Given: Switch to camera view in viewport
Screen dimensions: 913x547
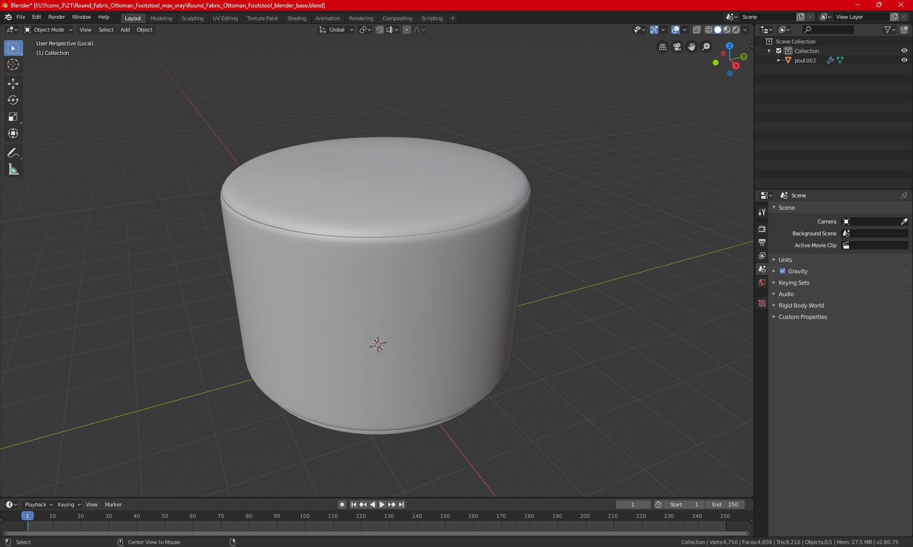Looking at the screenshot, I should coord(677,47).
